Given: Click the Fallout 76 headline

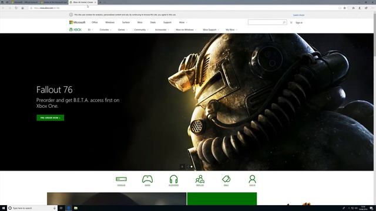Looking at the screenshot, I should point(55,90).
